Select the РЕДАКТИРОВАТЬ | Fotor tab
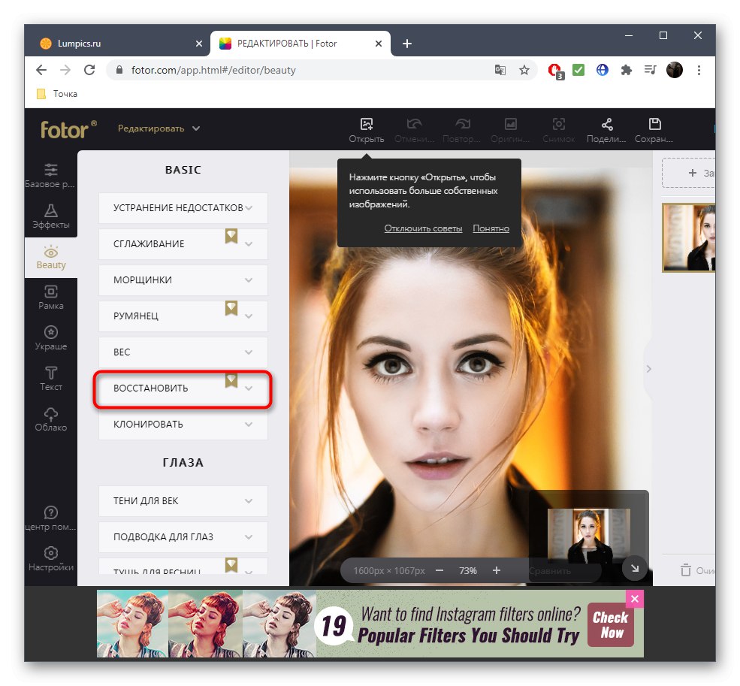 coord(301,44)
